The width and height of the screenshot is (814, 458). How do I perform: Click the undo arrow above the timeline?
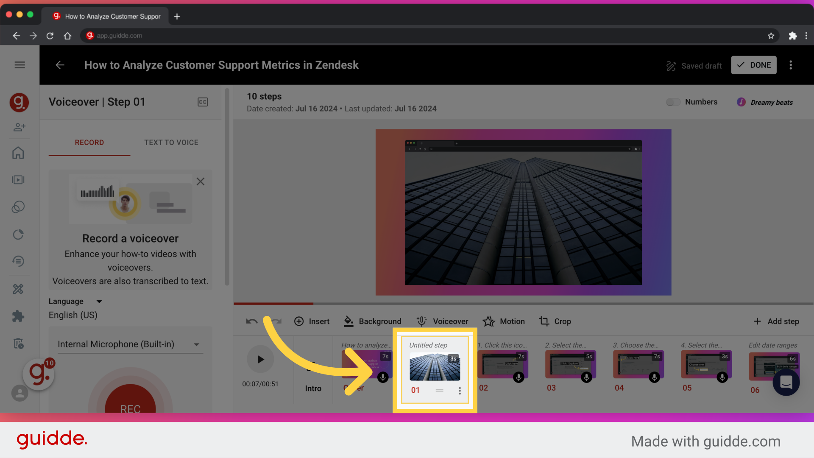[x=251, y=321]
